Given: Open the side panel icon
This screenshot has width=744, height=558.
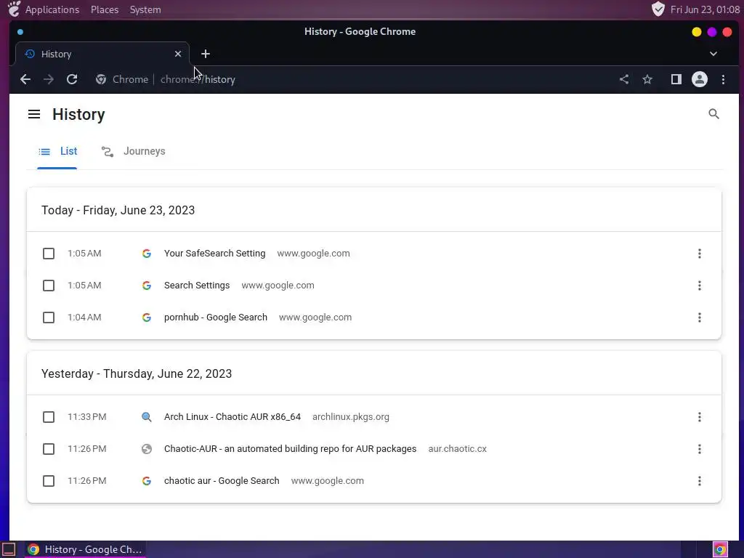Looking at the screenshot, I should (x=676, y=79).
